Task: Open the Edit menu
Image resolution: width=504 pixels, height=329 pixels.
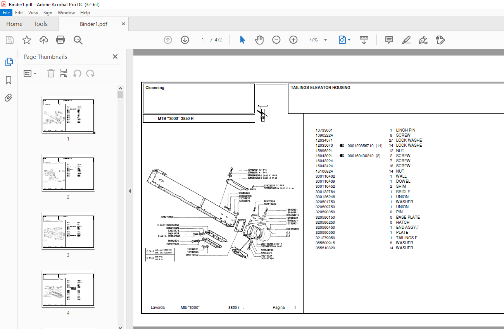Action: pos(19,13)
